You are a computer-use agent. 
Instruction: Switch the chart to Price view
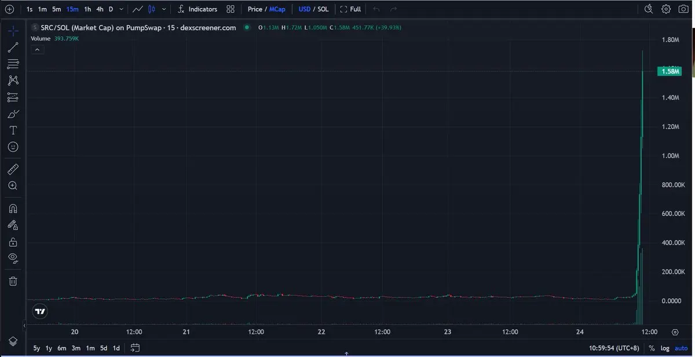[x=255, y=9]
